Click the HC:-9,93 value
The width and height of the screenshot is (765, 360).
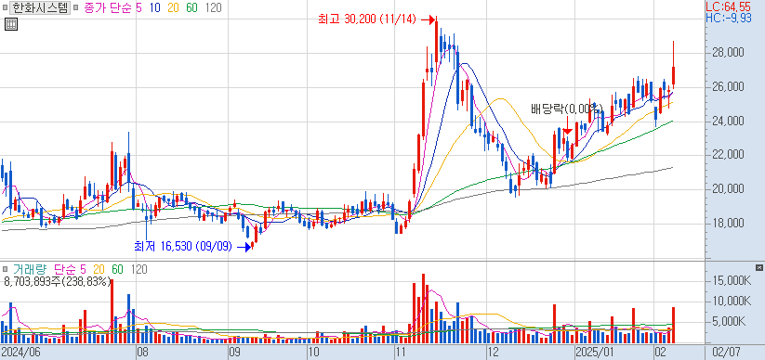click(729, 18)
